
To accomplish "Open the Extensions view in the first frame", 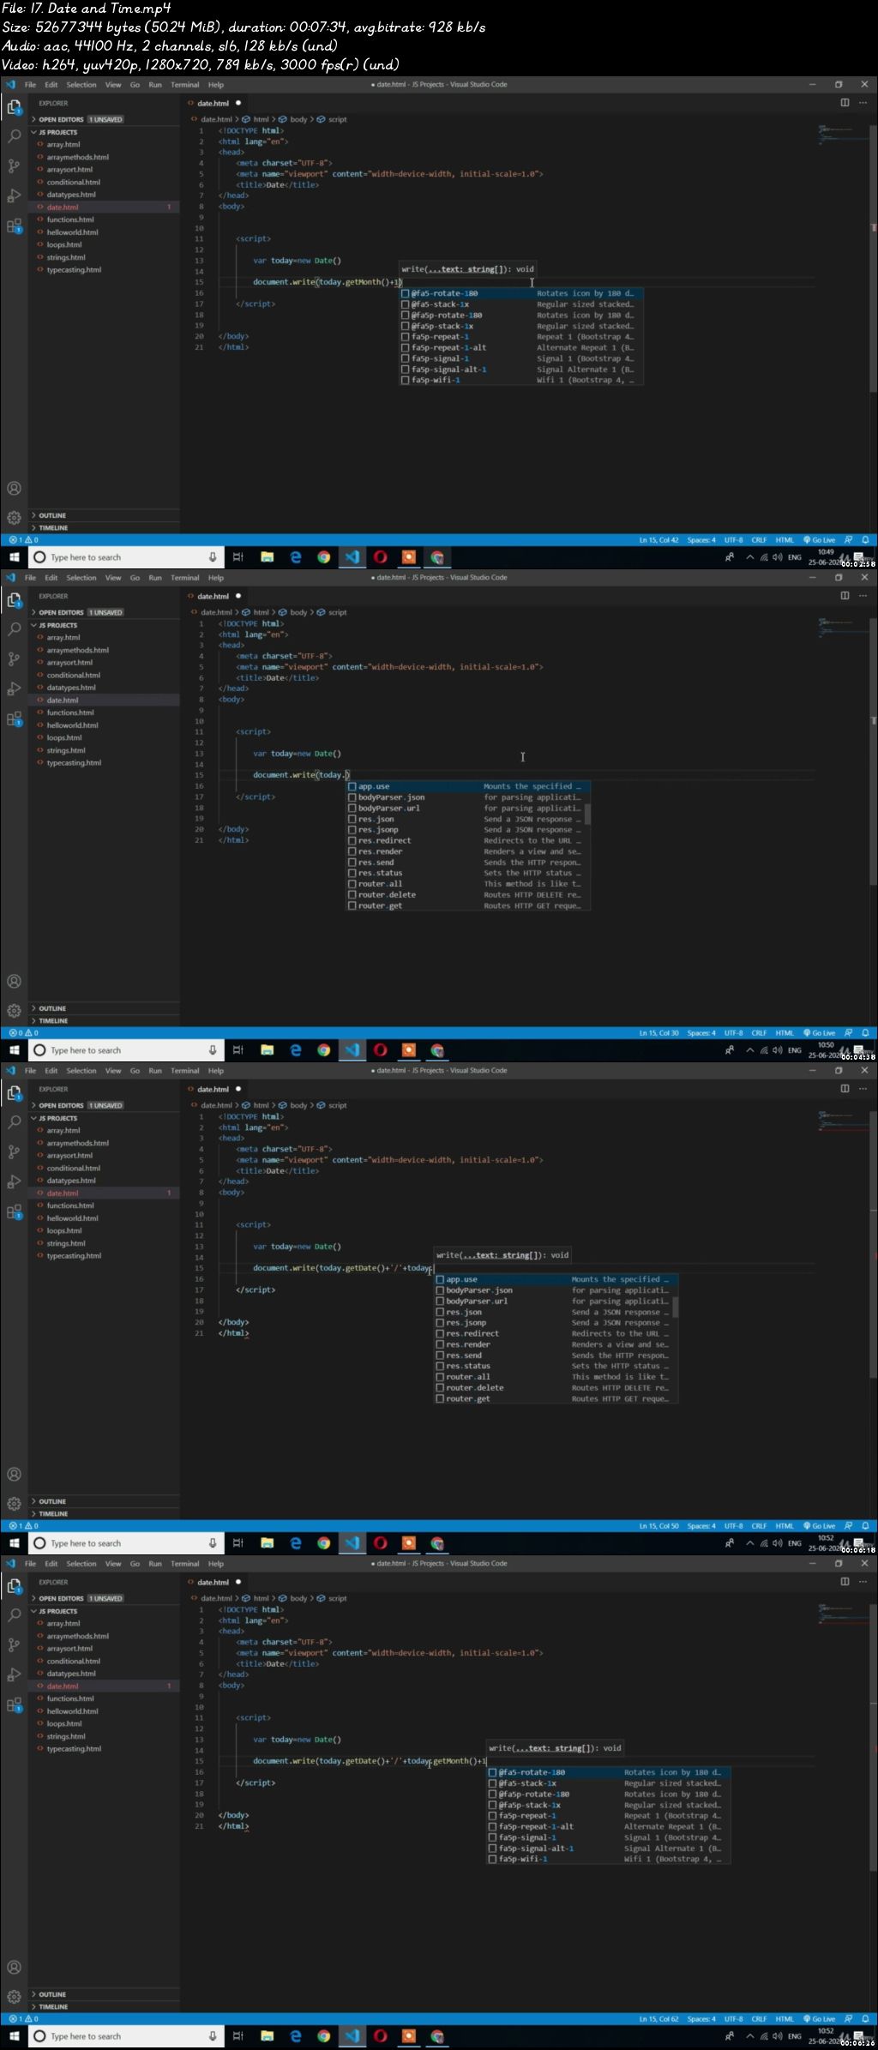I will tap(14, 226).
